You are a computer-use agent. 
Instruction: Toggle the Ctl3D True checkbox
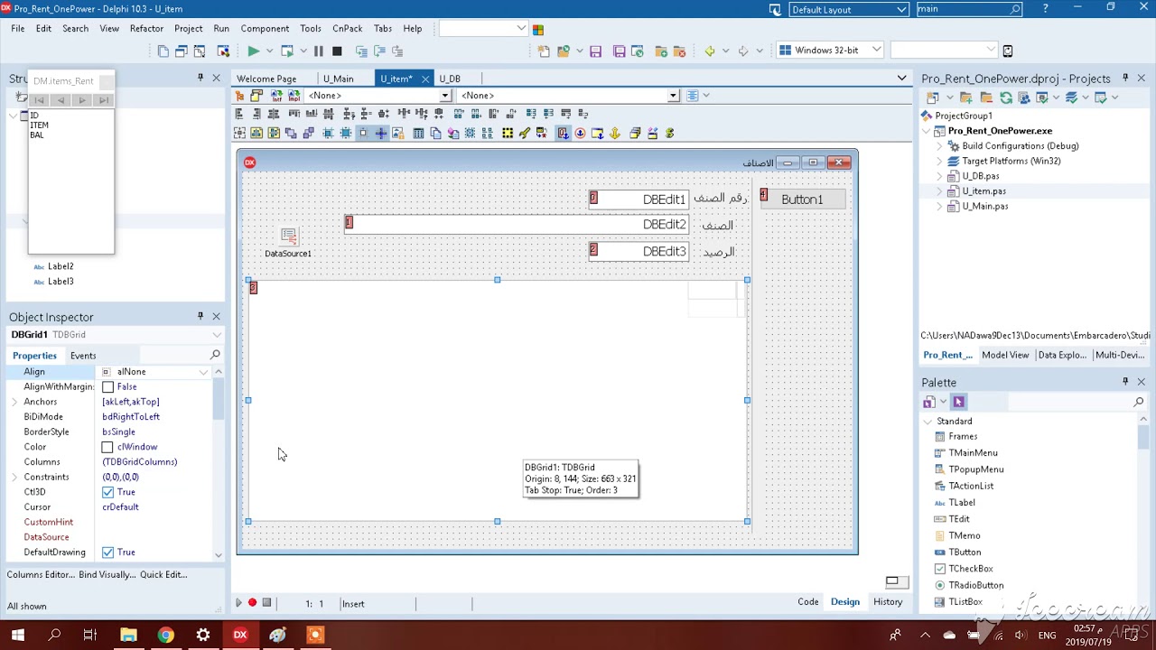[107, 492]
